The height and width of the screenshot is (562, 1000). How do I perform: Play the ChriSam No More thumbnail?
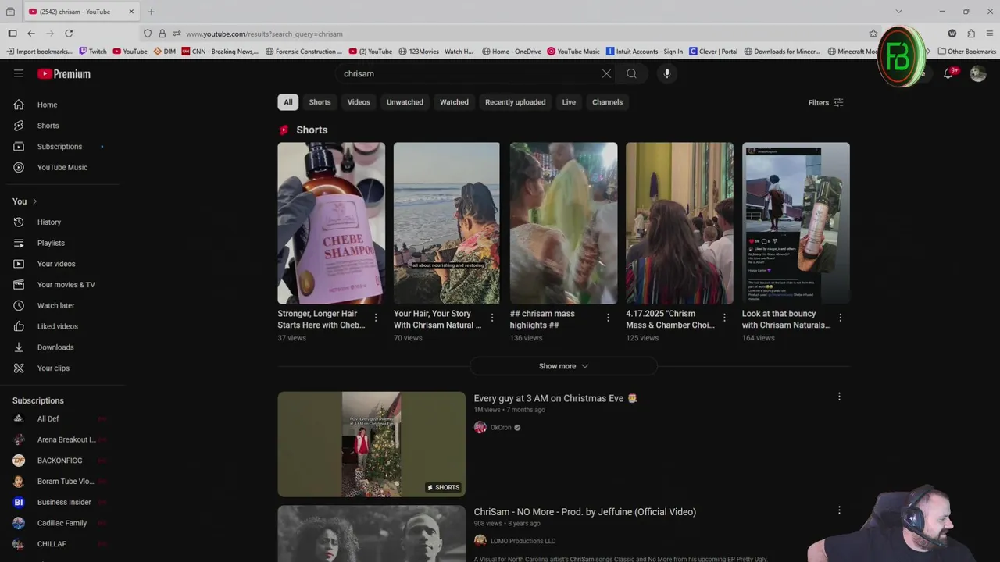coord(371,534)
